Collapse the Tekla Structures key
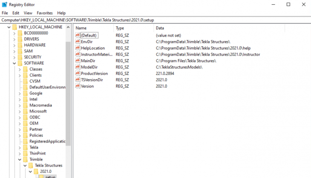Image resolution: width=311 pixels, height=178 pixels. (25, 166)
